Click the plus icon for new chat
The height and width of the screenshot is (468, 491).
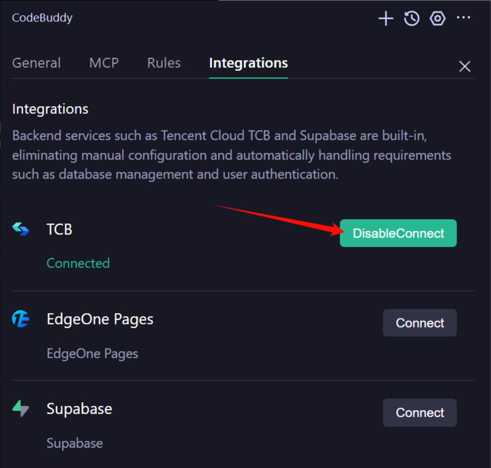(x=386, y=18)
